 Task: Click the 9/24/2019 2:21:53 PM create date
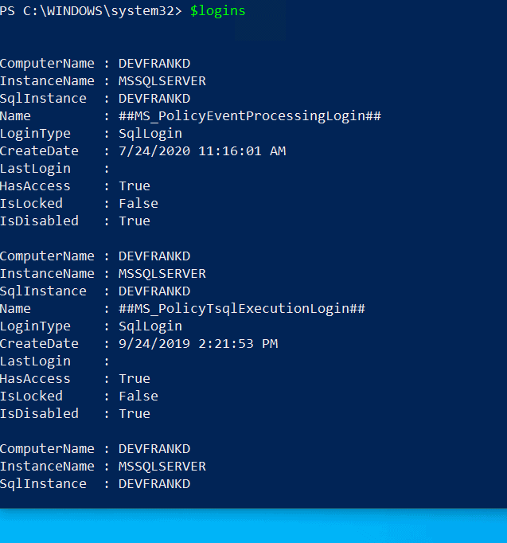click(x=197, y=344)
